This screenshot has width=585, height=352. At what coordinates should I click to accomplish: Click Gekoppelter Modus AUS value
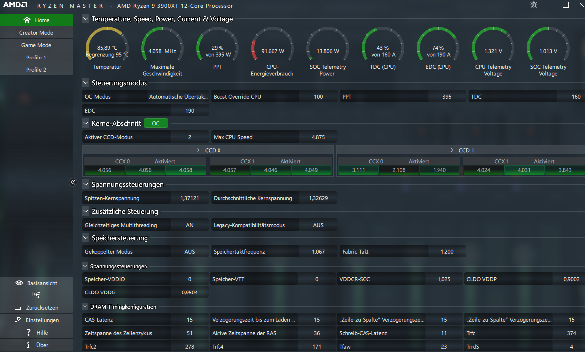pos(190,252)
